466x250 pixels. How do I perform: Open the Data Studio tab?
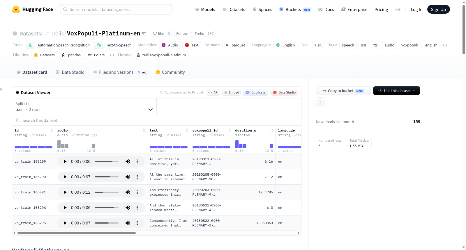70,72
